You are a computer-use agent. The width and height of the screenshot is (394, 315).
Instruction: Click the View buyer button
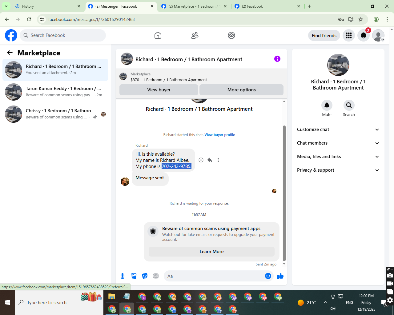(159, 90)
